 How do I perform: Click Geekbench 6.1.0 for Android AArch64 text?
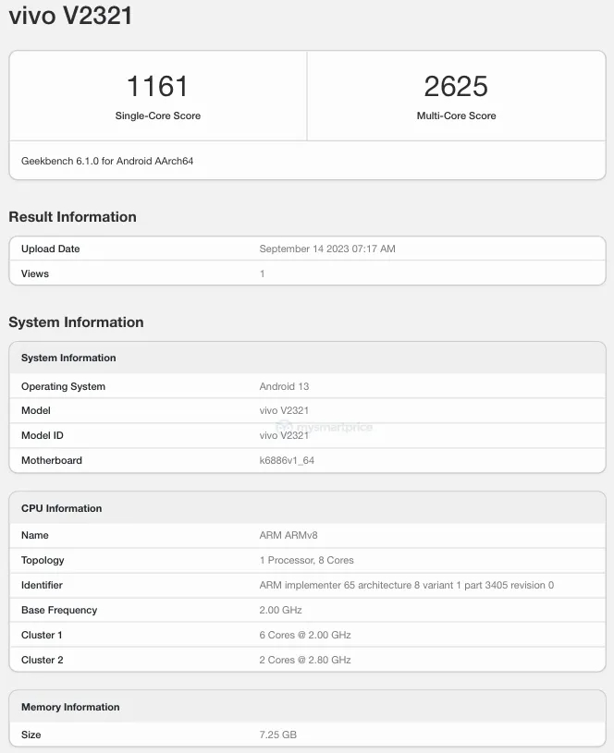pyautogui.click(x=107, y=161)
